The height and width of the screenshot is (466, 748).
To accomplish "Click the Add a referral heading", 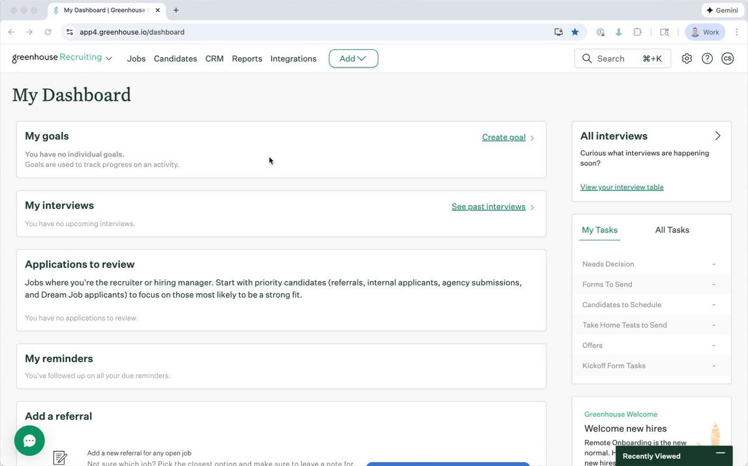I will coord(58,416).
